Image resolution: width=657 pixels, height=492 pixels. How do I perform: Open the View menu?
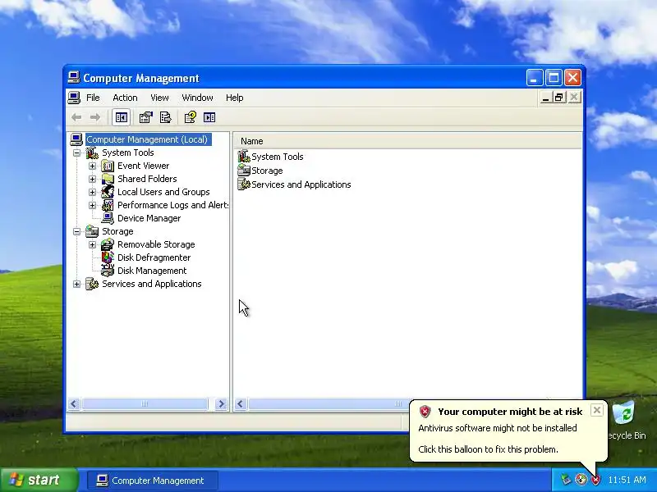pos(159,98)
